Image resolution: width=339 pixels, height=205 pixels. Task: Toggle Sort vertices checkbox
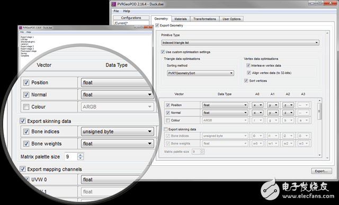pos(246,81)
